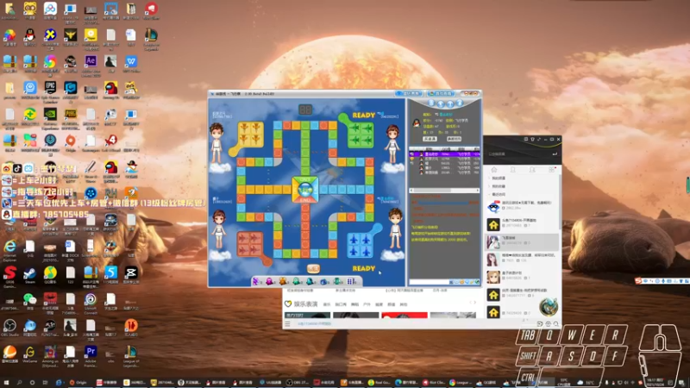The width and height of the screenshot is (690, 388).
Task: Select the 户外 tab in entertainment section
Action: [367, 304]
